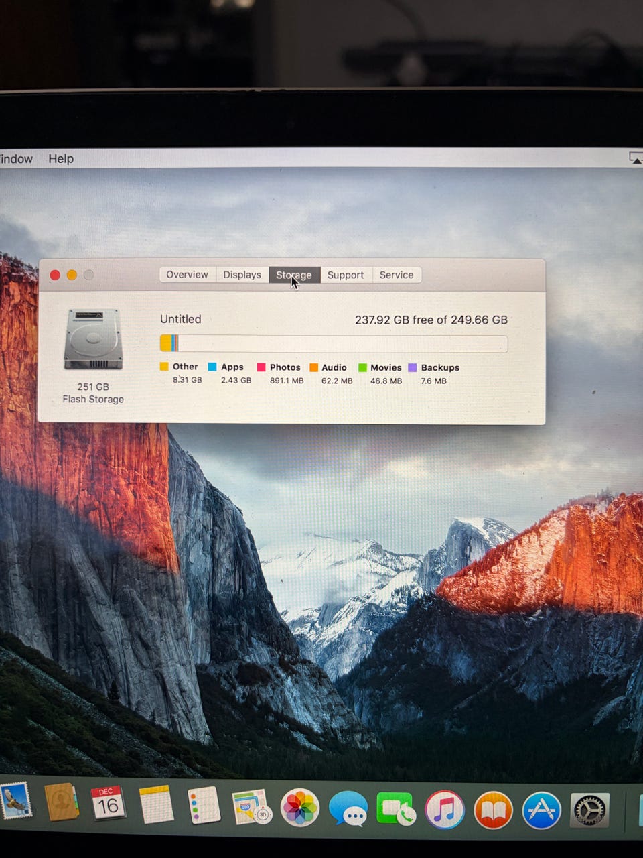This screenshot has width=643, height=858.
Task: Click the 7.6 MB Backups value
Action: click(433, 381)
